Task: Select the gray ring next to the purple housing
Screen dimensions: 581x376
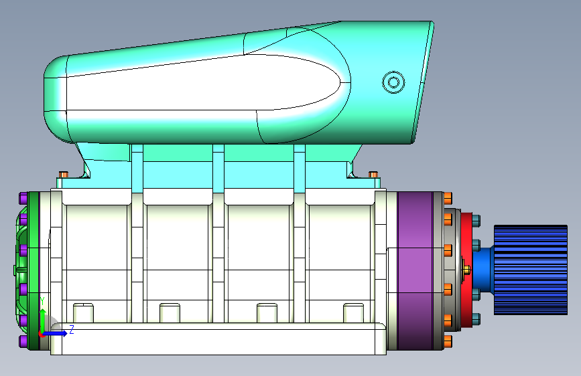Action: pyautogui.click(x=438, y=271)
